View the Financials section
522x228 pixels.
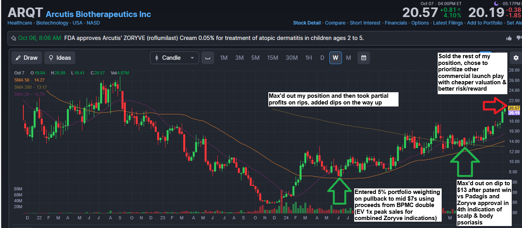(x=396, y=23)
